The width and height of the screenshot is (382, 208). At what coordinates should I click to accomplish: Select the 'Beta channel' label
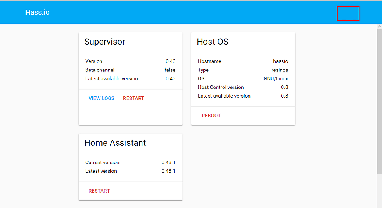coord(100,70)
